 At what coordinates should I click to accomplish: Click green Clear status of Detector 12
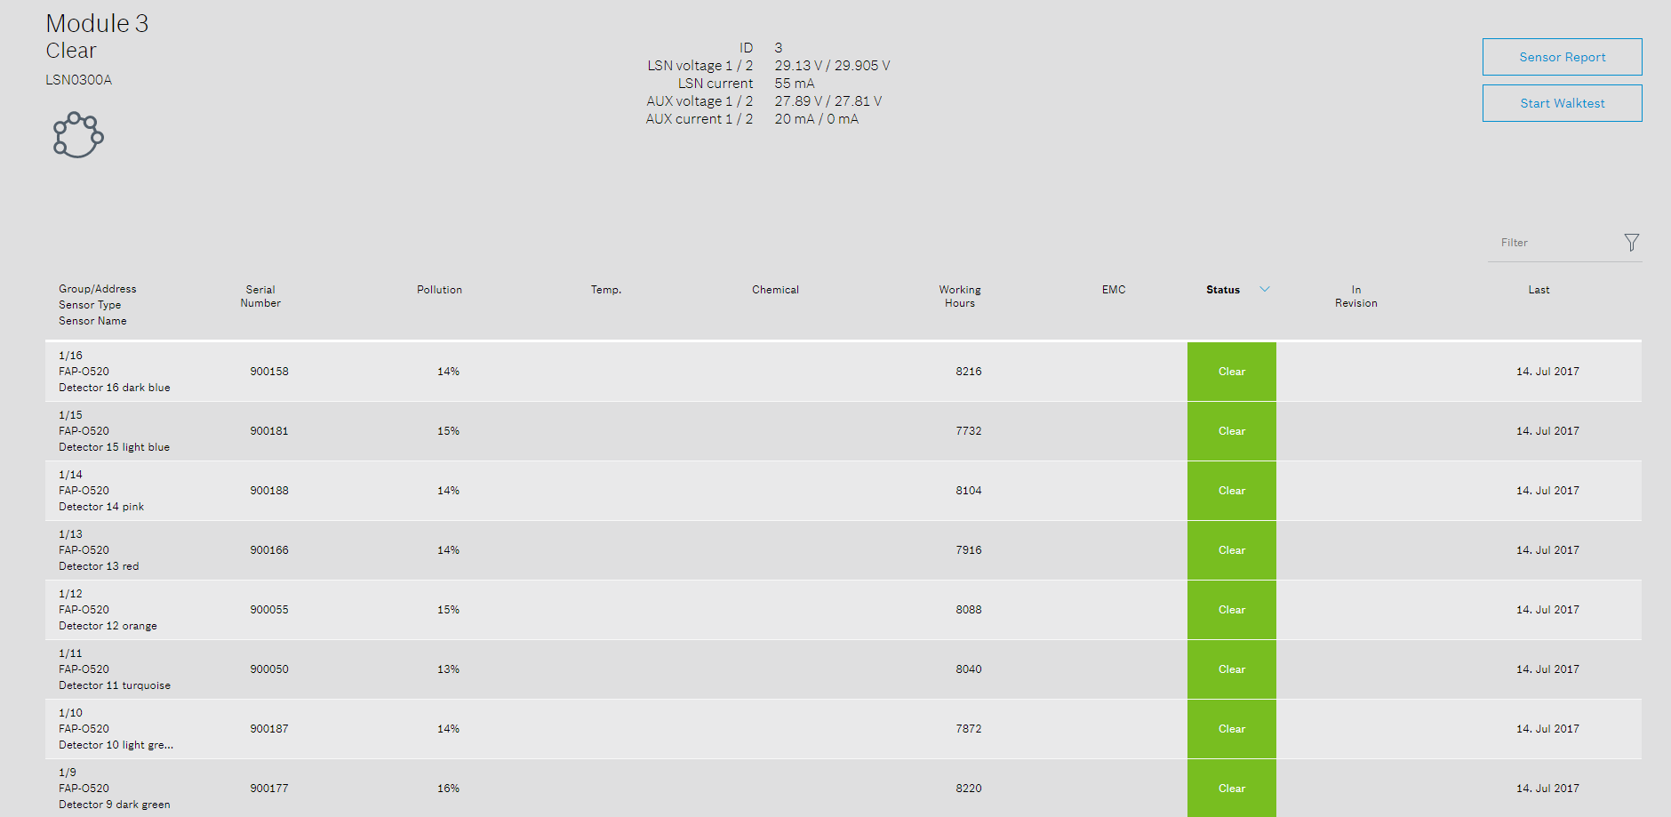[1231, 610]
